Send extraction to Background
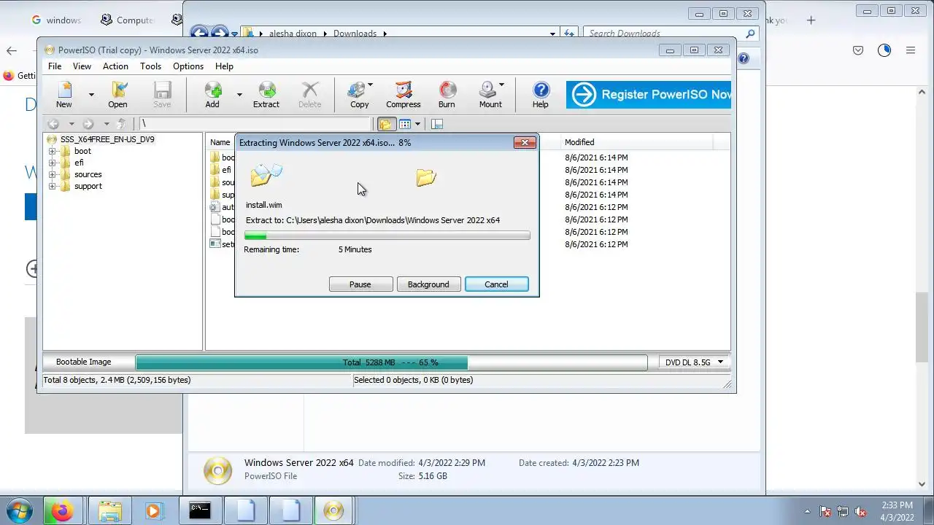Screen dimensions: 934x525 click(x=428, y=284)
